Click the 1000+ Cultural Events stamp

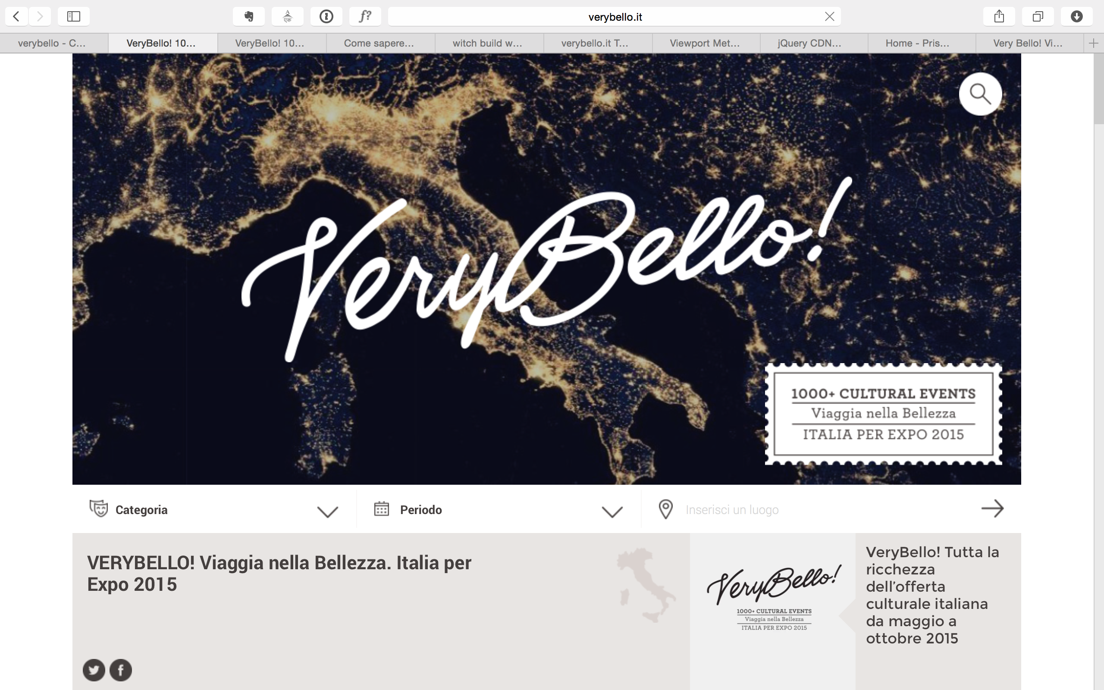[x=883, y=414]
